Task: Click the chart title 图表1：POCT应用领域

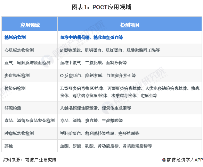Action: coord(101,7)
